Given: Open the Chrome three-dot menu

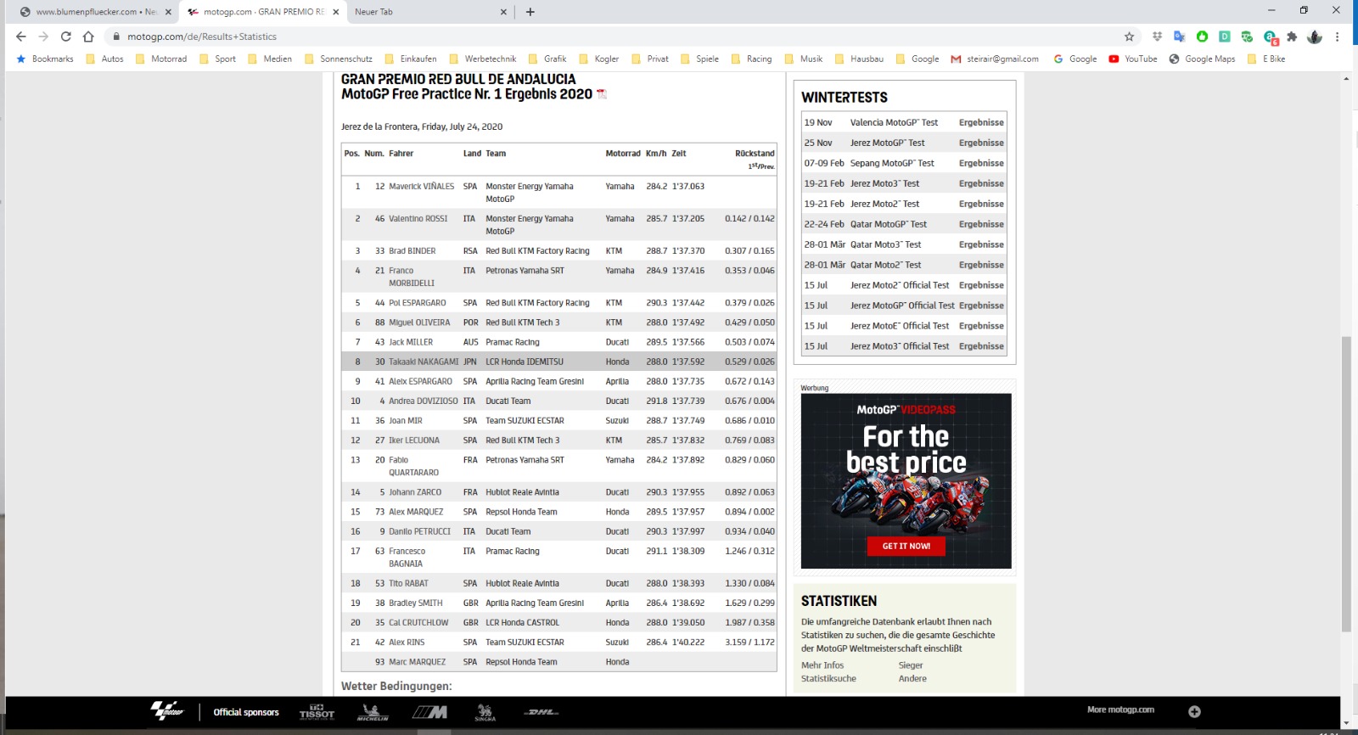Looking at the screenshot, I should [1337, 36].
